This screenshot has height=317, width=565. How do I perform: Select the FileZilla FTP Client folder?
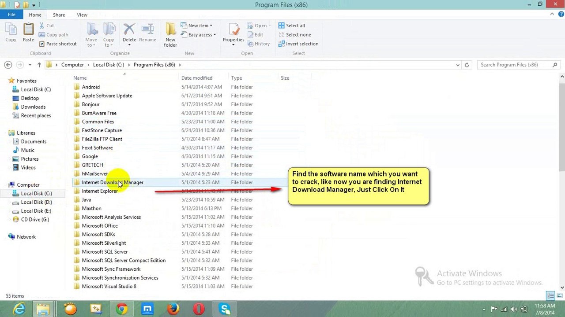point(102,139)
